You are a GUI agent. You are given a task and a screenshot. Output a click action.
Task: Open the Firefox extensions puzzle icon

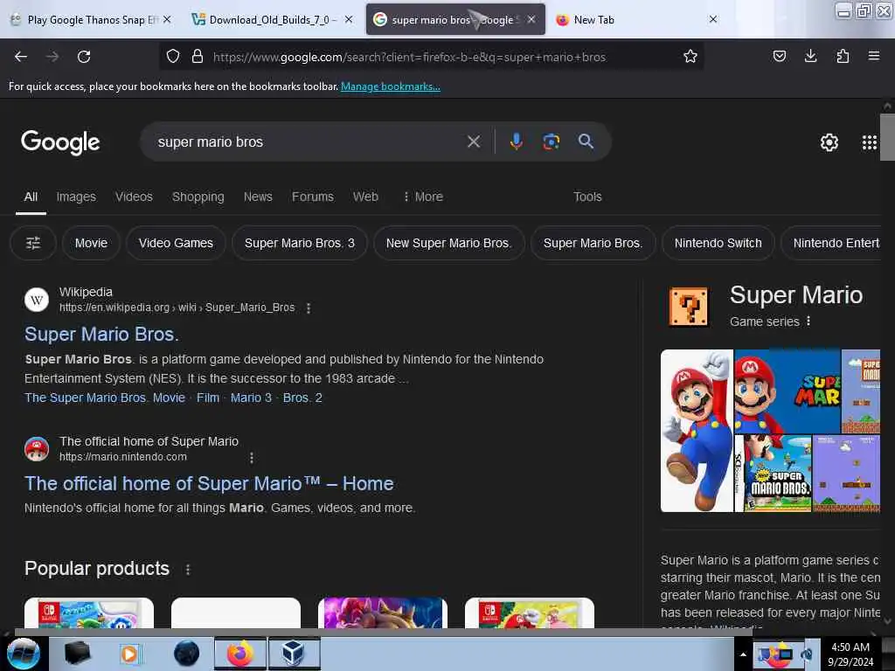point(843,56)
